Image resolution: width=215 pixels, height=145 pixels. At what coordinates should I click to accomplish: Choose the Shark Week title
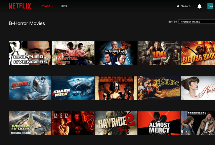[73, 88]
